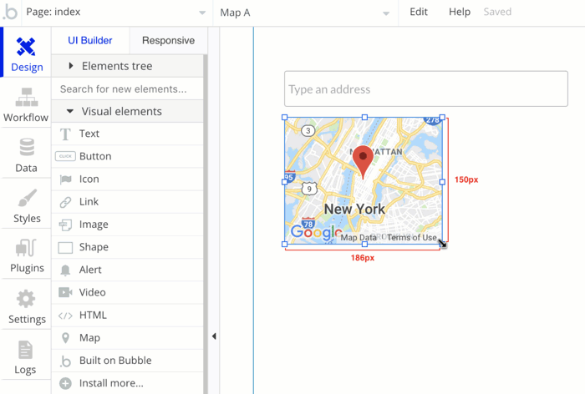This screenshot has height=394, width=585.
Task: Select the Shape element rectangle icon
Action: click(x=65, y=248)
